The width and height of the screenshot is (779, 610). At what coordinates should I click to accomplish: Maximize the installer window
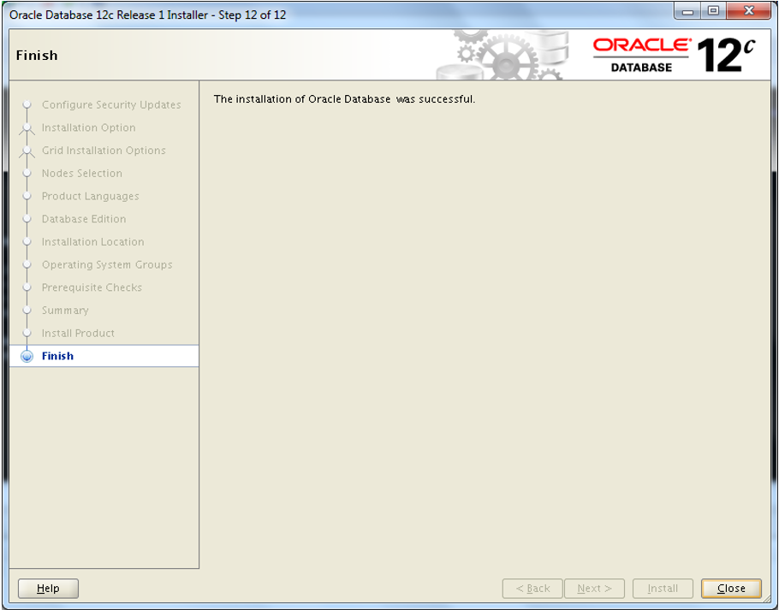(713, 11)
